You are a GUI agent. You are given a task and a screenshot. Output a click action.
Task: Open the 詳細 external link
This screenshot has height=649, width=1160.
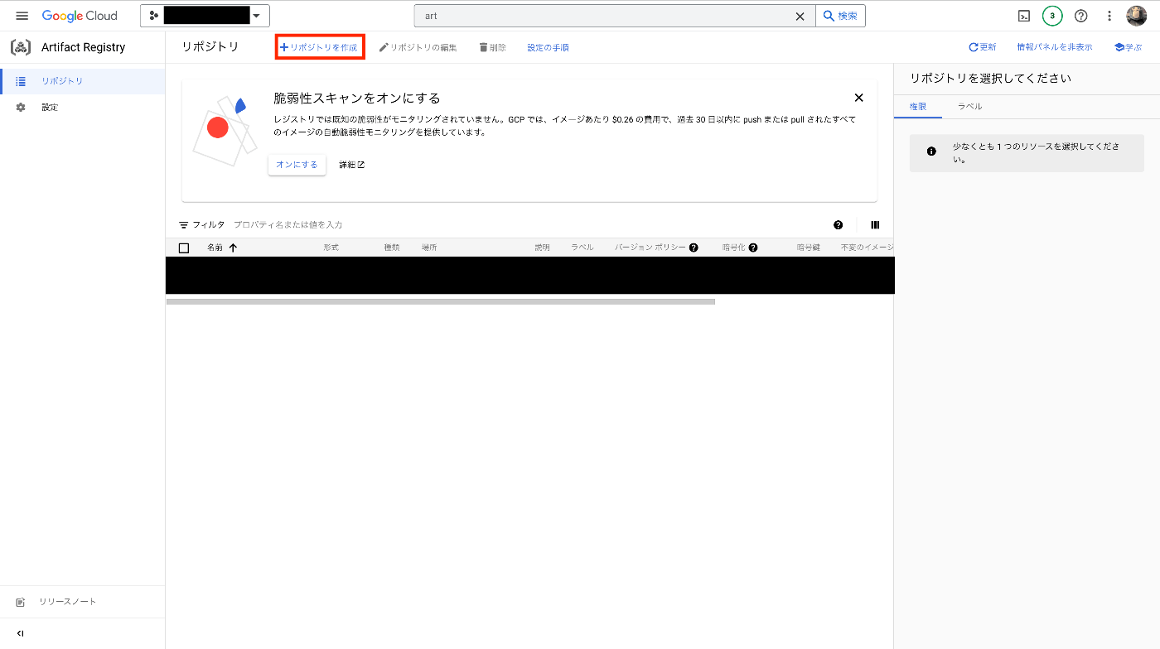[x=351, y=165]
